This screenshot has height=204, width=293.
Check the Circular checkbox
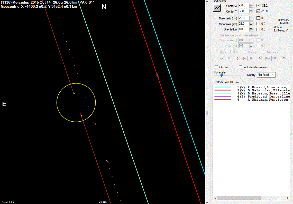point(216,67)
